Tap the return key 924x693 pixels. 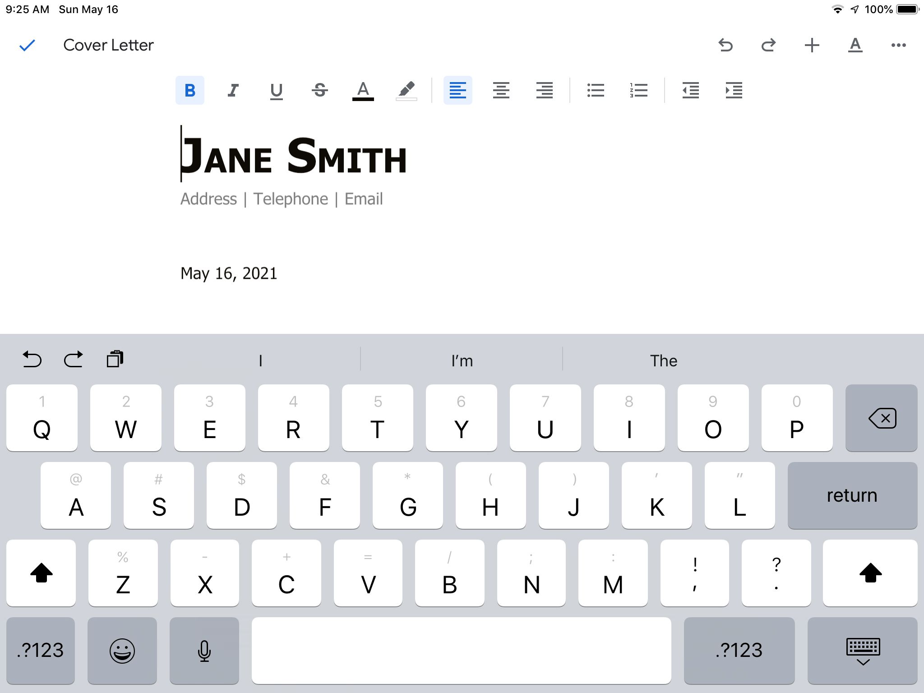coord(852,495)
